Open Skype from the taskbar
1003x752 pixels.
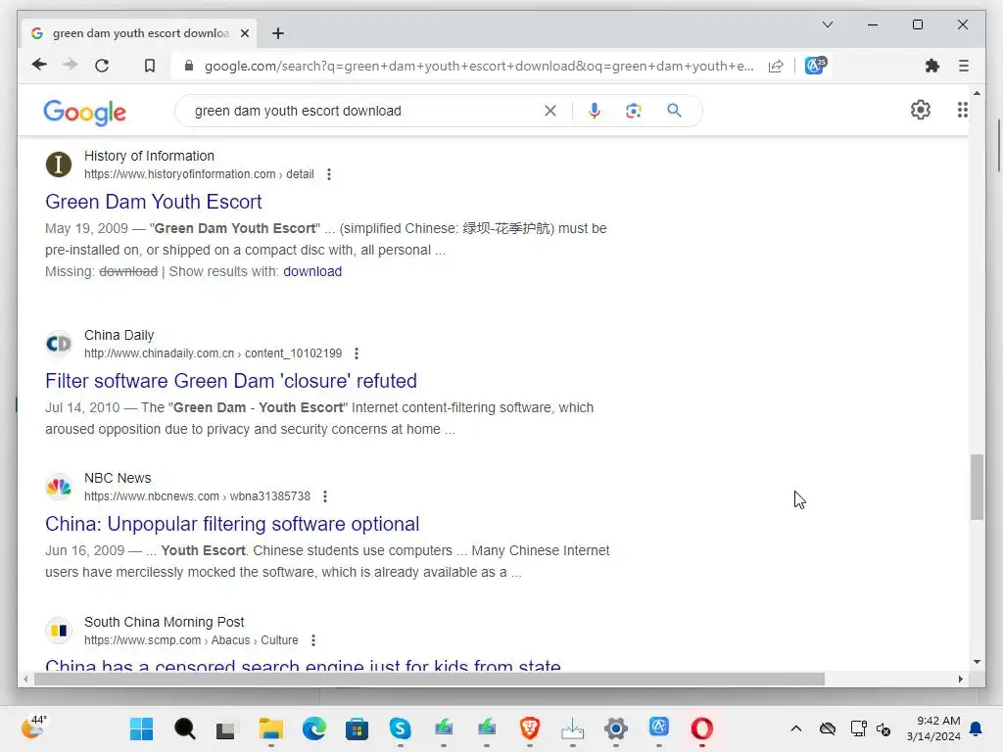[x=400, y=728]
